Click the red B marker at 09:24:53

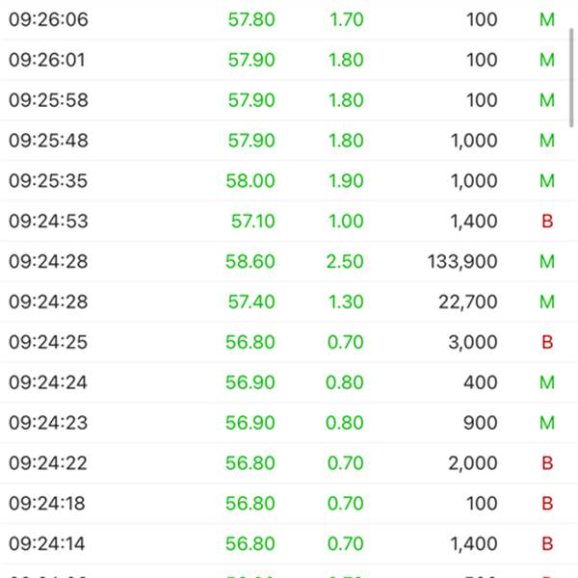[547, 222]
